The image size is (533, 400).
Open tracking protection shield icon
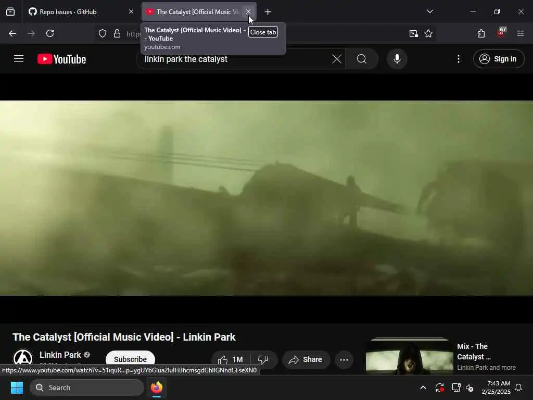tap(103, 33)
